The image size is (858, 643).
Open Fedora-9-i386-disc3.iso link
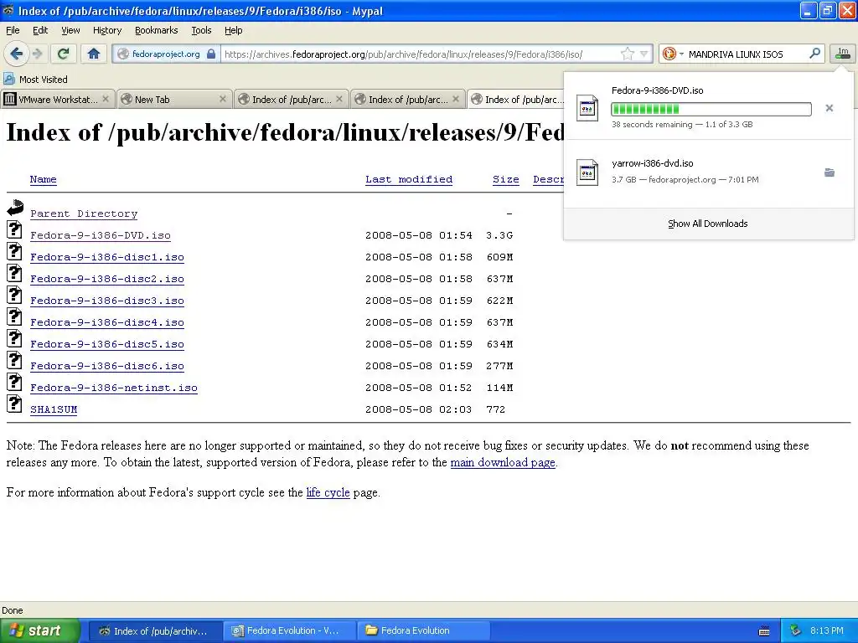106,301
